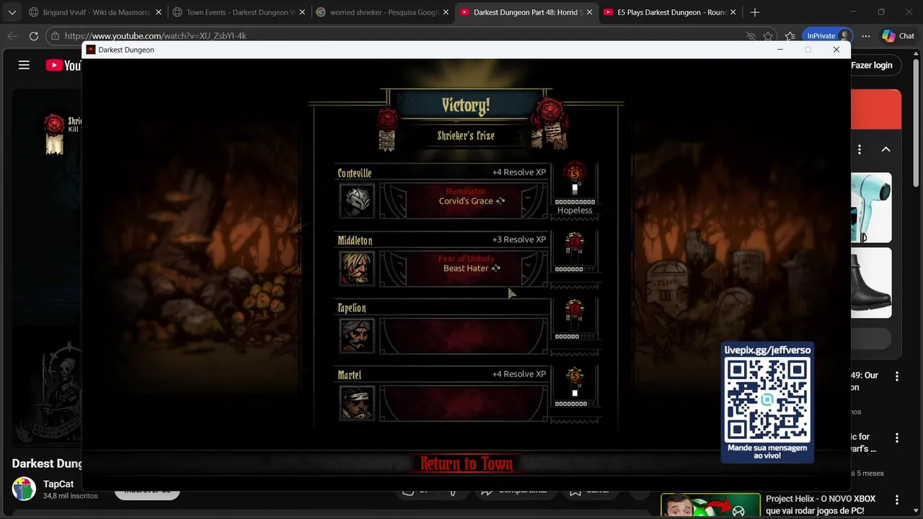Go back to the previous page
The width and height of the screenshot is (923, 519).
[12, 36]
